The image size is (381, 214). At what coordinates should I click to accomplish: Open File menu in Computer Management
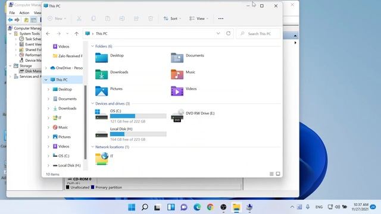[x=12, y=12]
